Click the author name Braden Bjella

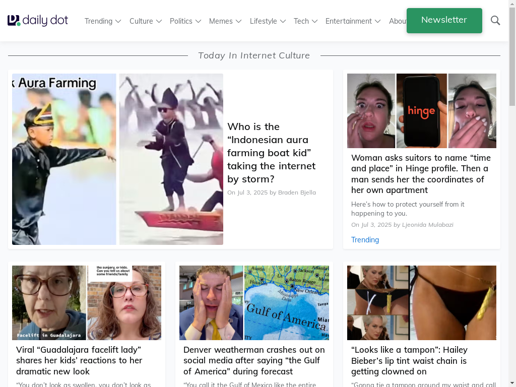click(297, 192)
